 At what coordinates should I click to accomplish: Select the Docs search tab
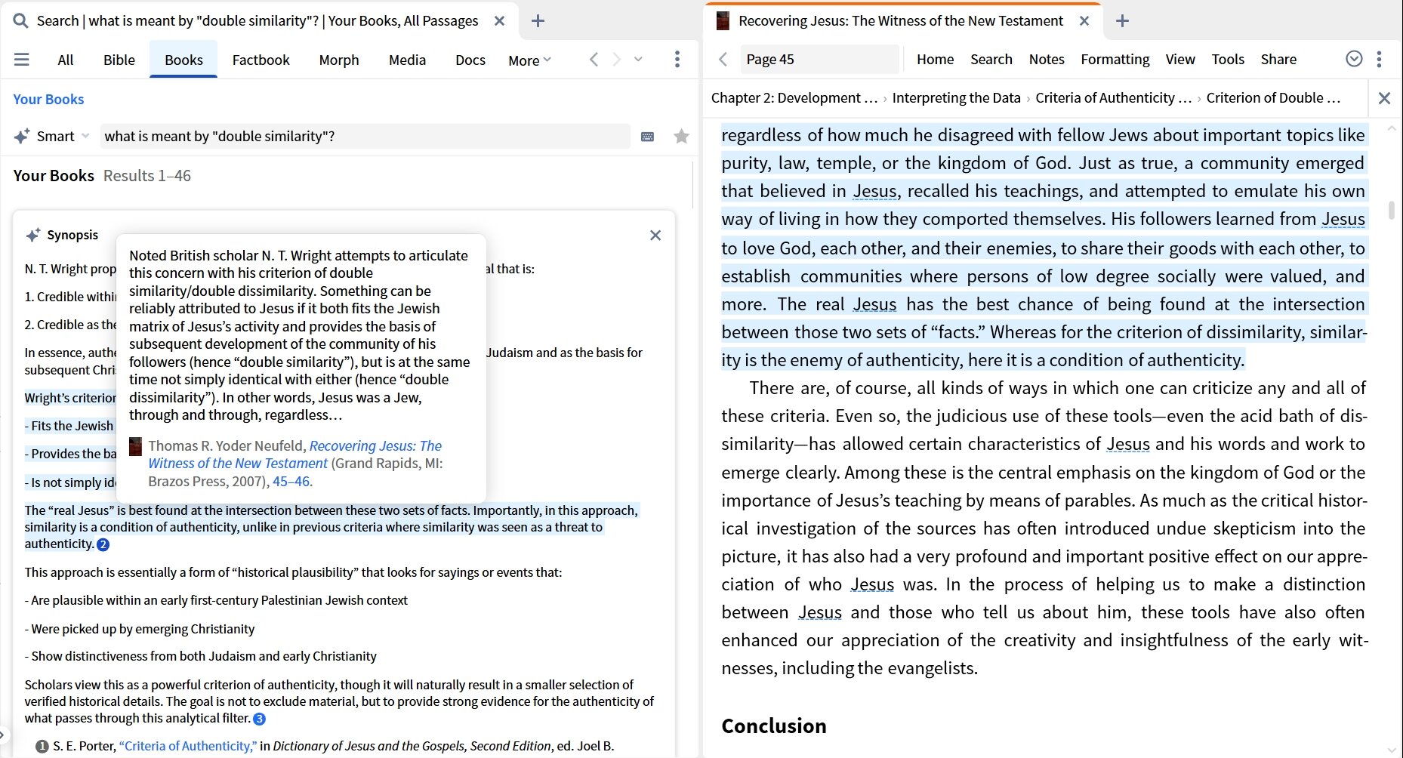click(470, 60)
